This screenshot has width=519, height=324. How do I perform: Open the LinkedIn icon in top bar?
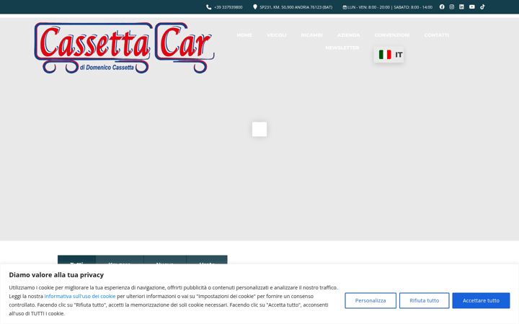(x=461, y=6)
